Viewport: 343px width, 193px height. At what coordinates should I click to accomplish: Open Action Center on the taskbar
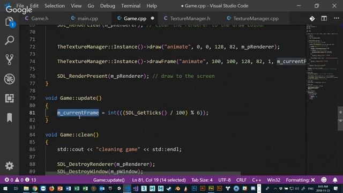click(336, 188)
